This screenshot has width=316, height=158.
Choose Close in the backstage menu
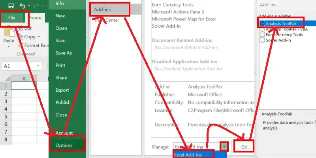click(61, 115)
